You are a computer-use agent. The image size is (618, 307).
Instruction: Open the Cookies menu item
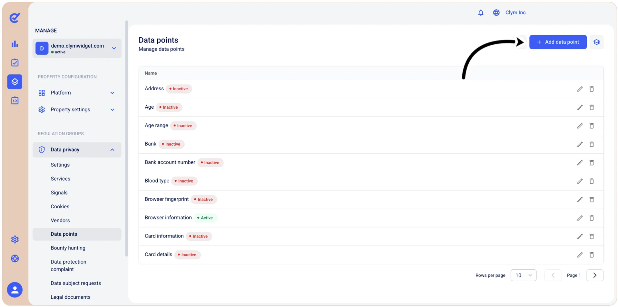click(x=60, y=206)
